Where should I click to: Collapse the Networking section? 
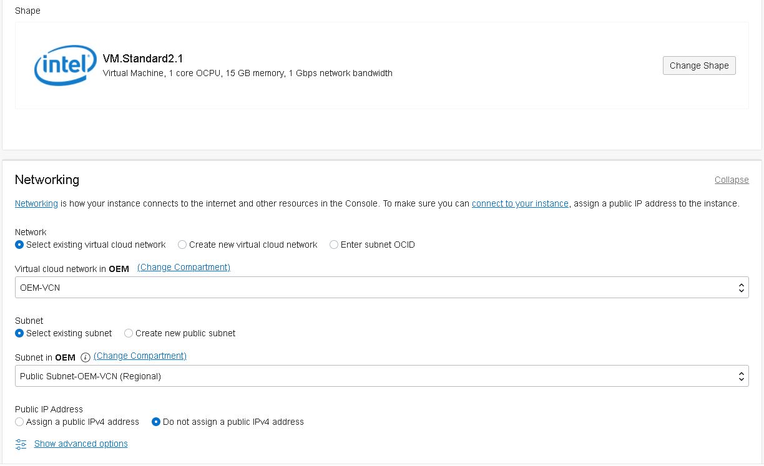coord(732,180)
